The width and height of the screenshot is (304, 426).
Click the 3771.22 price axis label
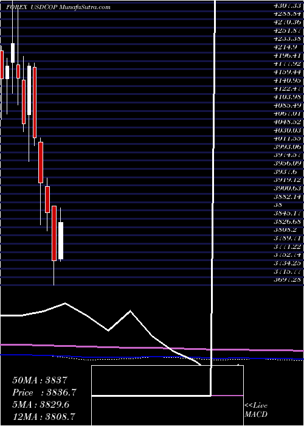[x=287, y=246]
